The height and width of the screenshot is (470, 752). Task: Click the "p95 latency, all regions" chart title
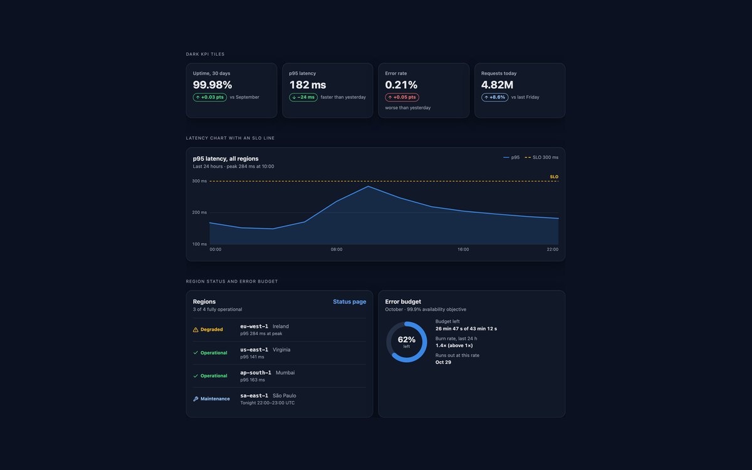[226, 159]
